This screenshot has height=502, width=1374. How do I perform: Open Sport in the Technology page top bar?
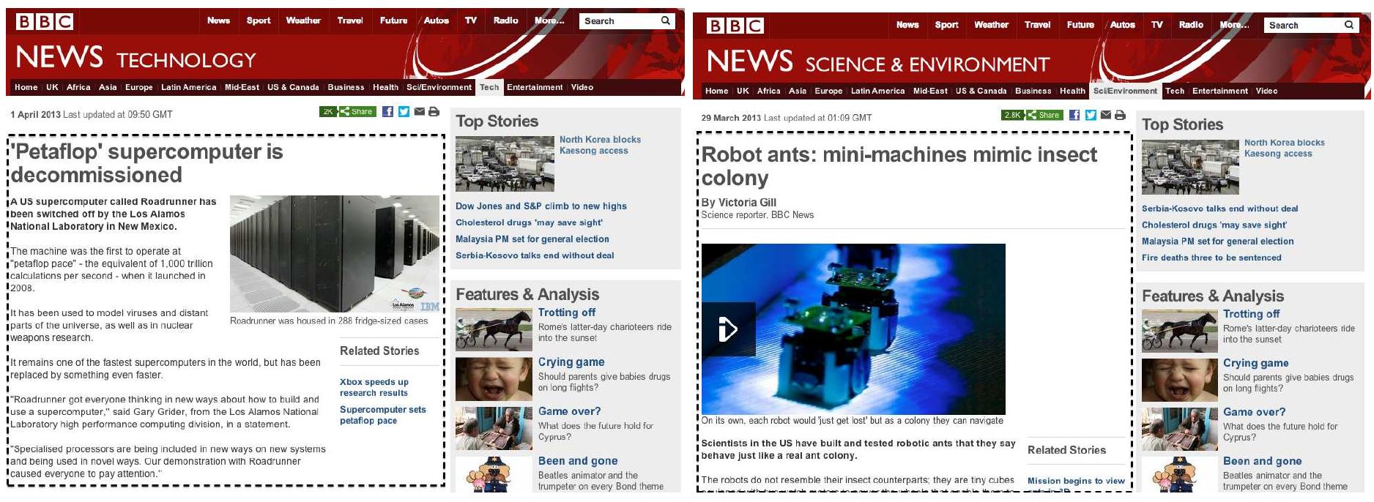(259, 20)
